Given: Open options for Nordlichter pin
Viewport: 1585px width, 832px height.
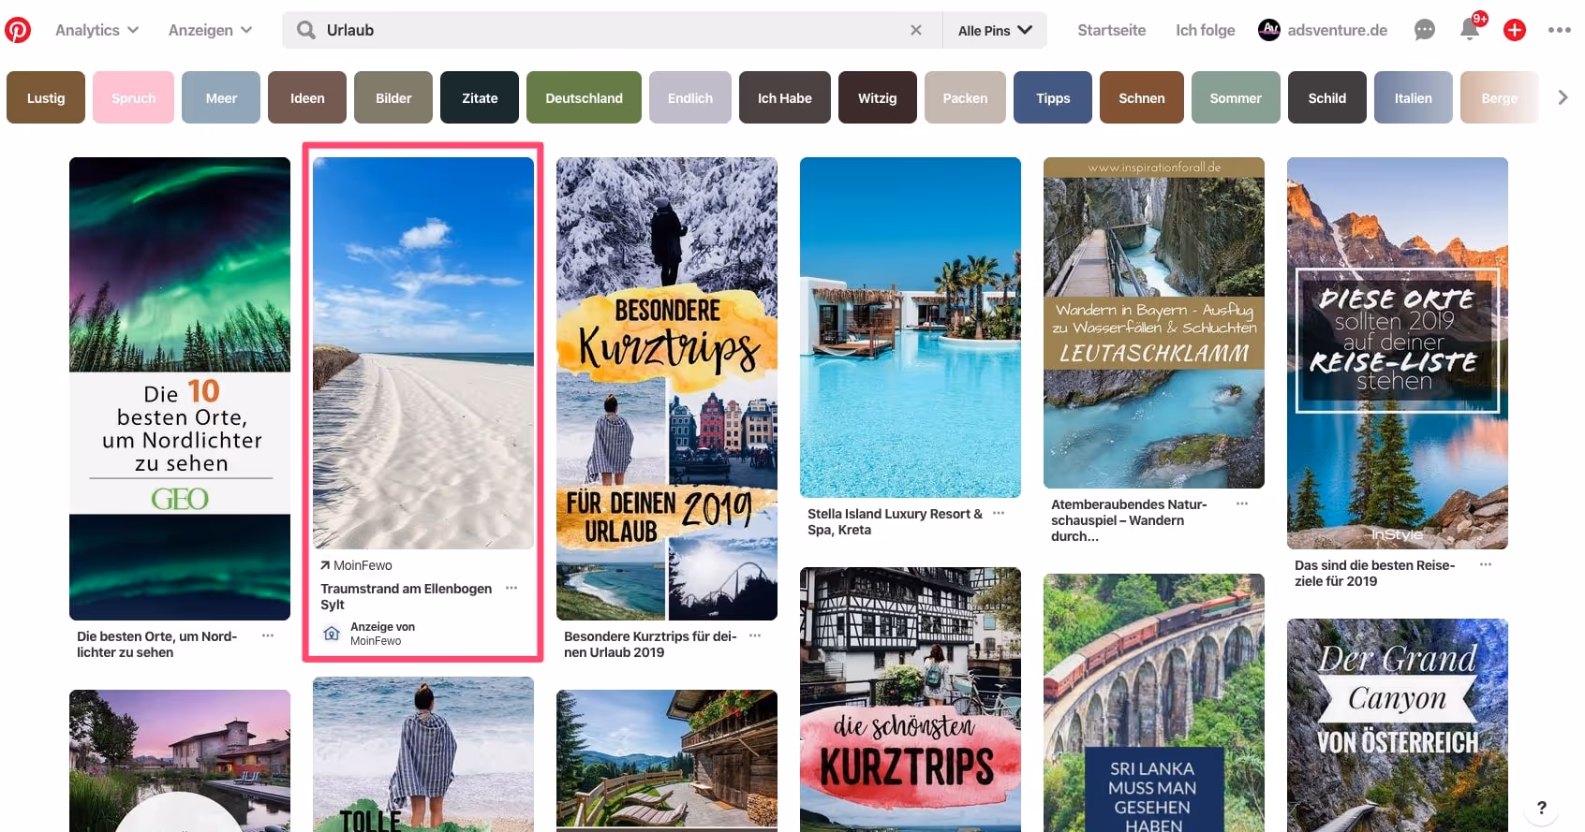Looking at the screenshot, I should click(x=268, y=635).
